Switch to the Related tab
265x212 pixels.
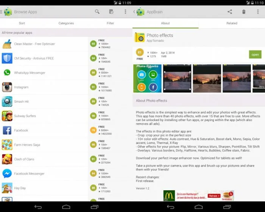point(232,23)
